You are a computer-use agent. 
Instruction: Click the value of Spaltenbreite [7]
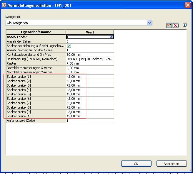point(90,103)
